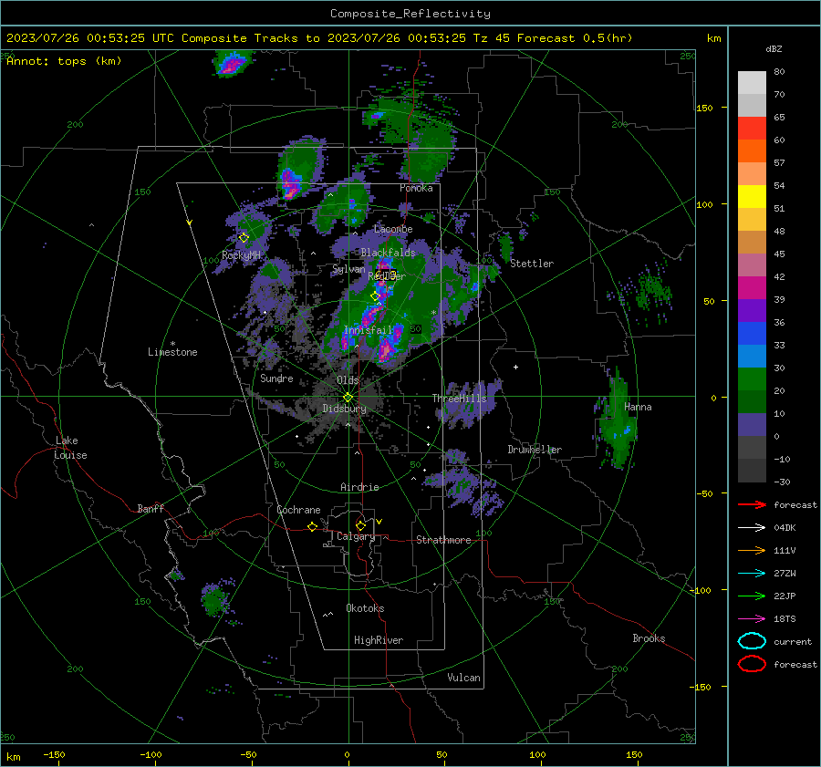The height and width of the screenshot is (767, 821).
Task: Click the asterisk marker above Limestone
Action: click(x=172, y=344)
